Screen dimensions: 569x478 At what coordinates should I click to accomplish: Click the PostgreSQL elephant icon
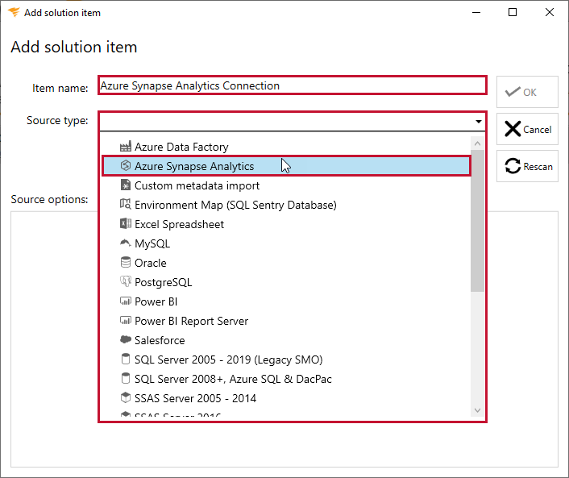(x=126, y=281)
